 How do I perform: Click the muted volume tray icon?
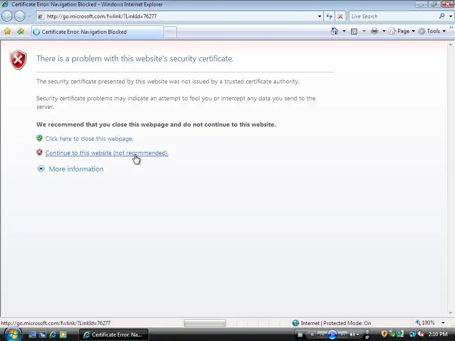pyautogui.click(x=421, y=334)
